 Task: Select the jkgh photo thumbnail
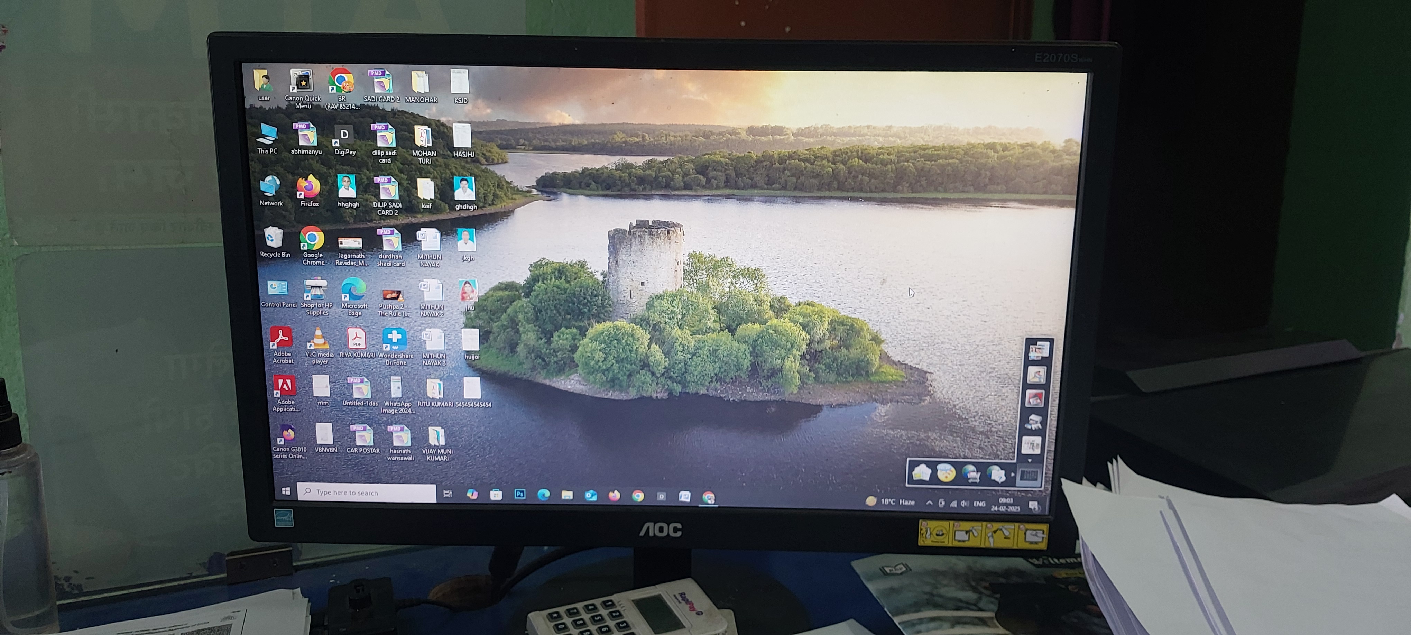pyautogui.click(x=467, y=245)
